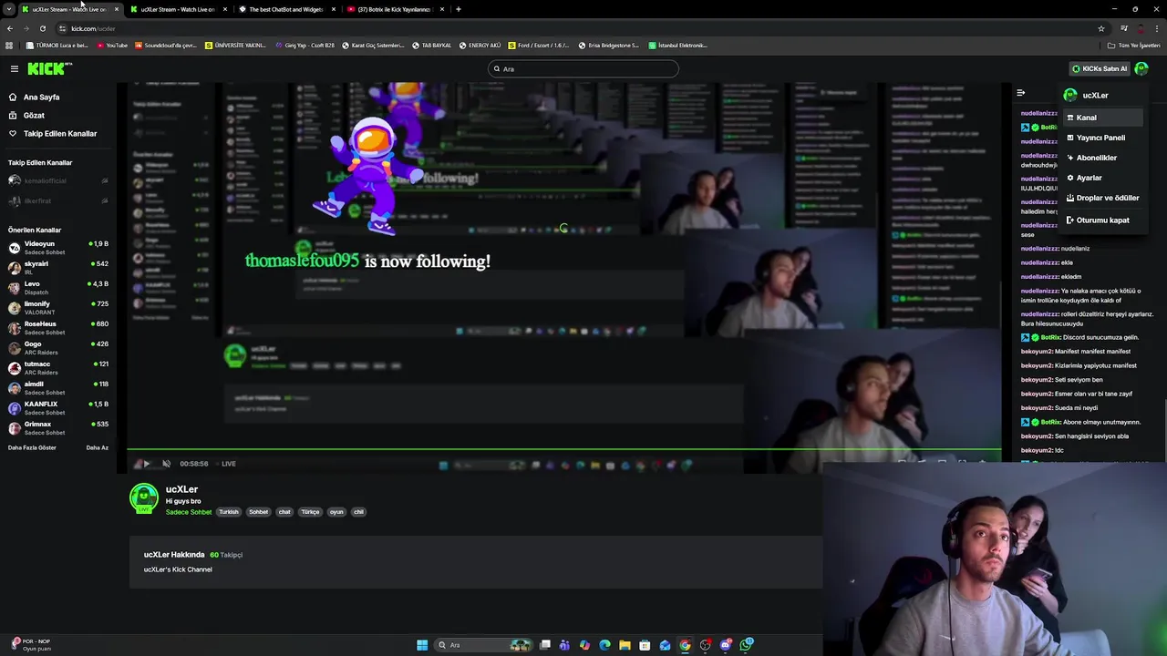Image resolution: width=1167 pixels, height=656 pixels.
Task: Click ucXLer streamer avatar below video
Action: 144,498
